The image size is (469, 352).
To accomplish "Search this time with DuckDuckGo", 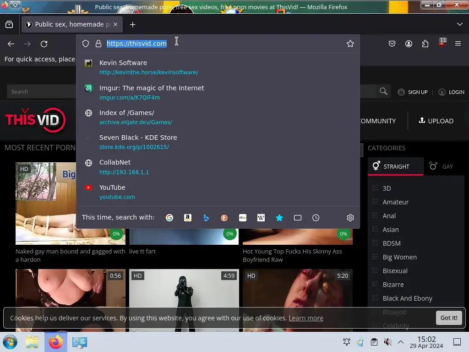I will (x=224, y=218).
